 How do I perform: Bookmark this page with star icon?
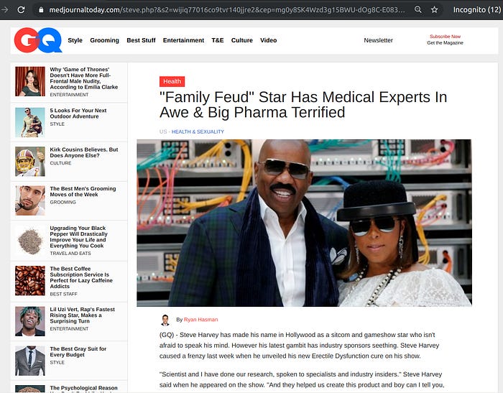coord(434,9)
